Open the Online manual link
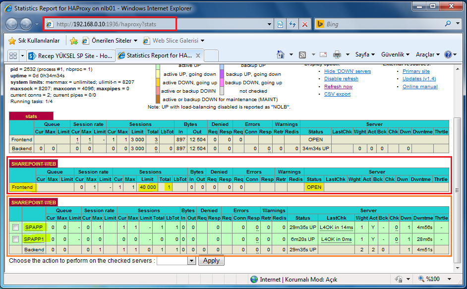Screen dimensions: 467x289 [x=420, y=86]
